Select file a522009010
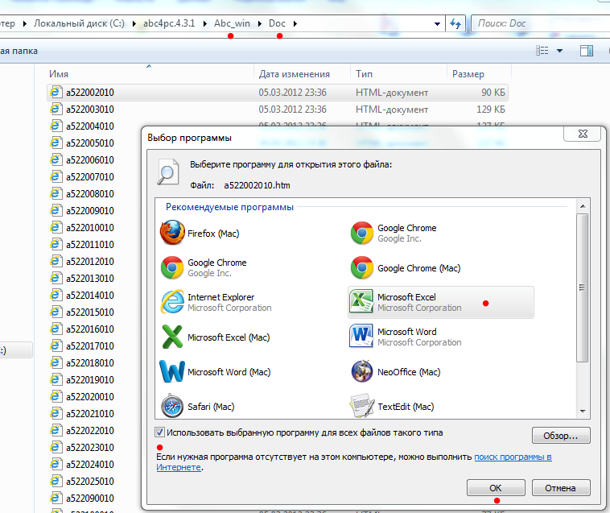This screenshot has width=610, height=513. click(90, 210)
